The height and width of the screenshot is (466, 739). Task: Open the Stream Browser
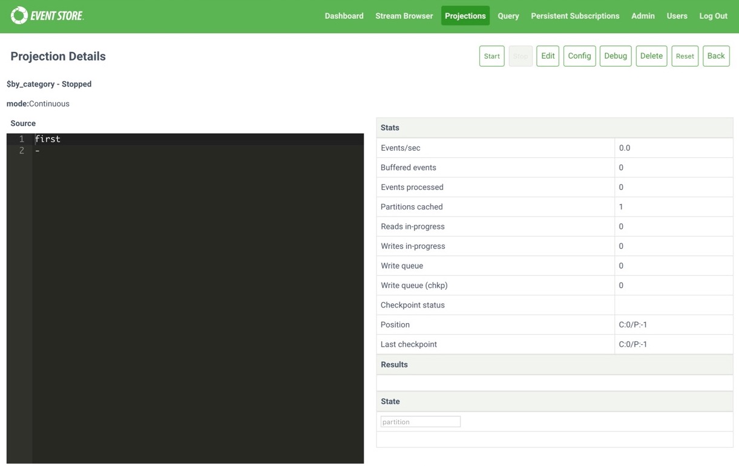(404, 16)
